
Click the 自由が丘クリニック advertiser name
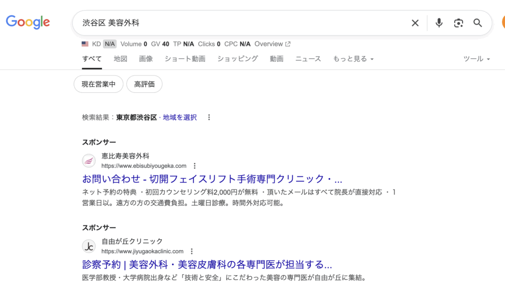point(132,241)
